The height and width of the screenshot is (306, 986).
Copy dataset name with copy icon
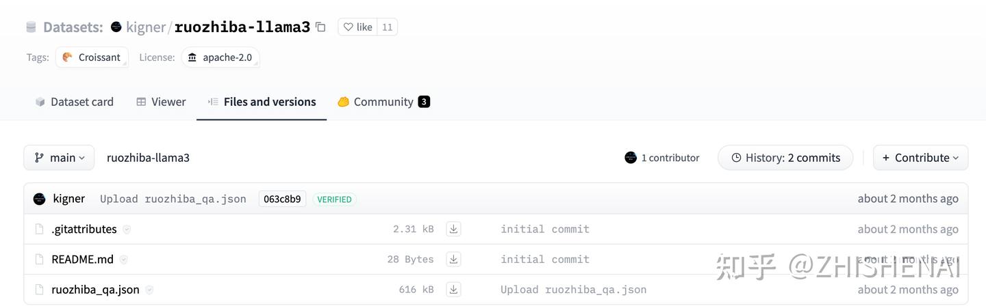[320, 27]
